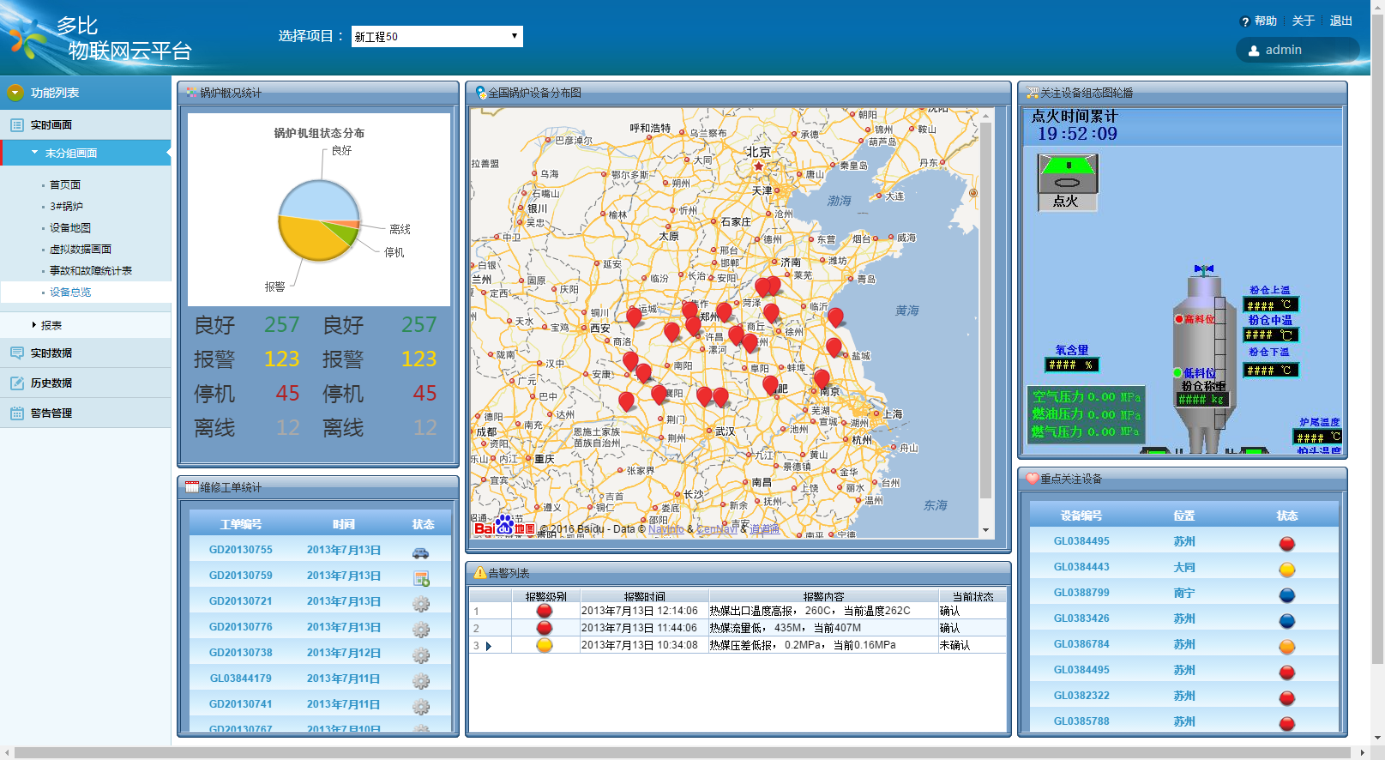Click the 退出 logout link
Image resolution: width=1385 pixels, height=760 pixels.
[1340, 21]
